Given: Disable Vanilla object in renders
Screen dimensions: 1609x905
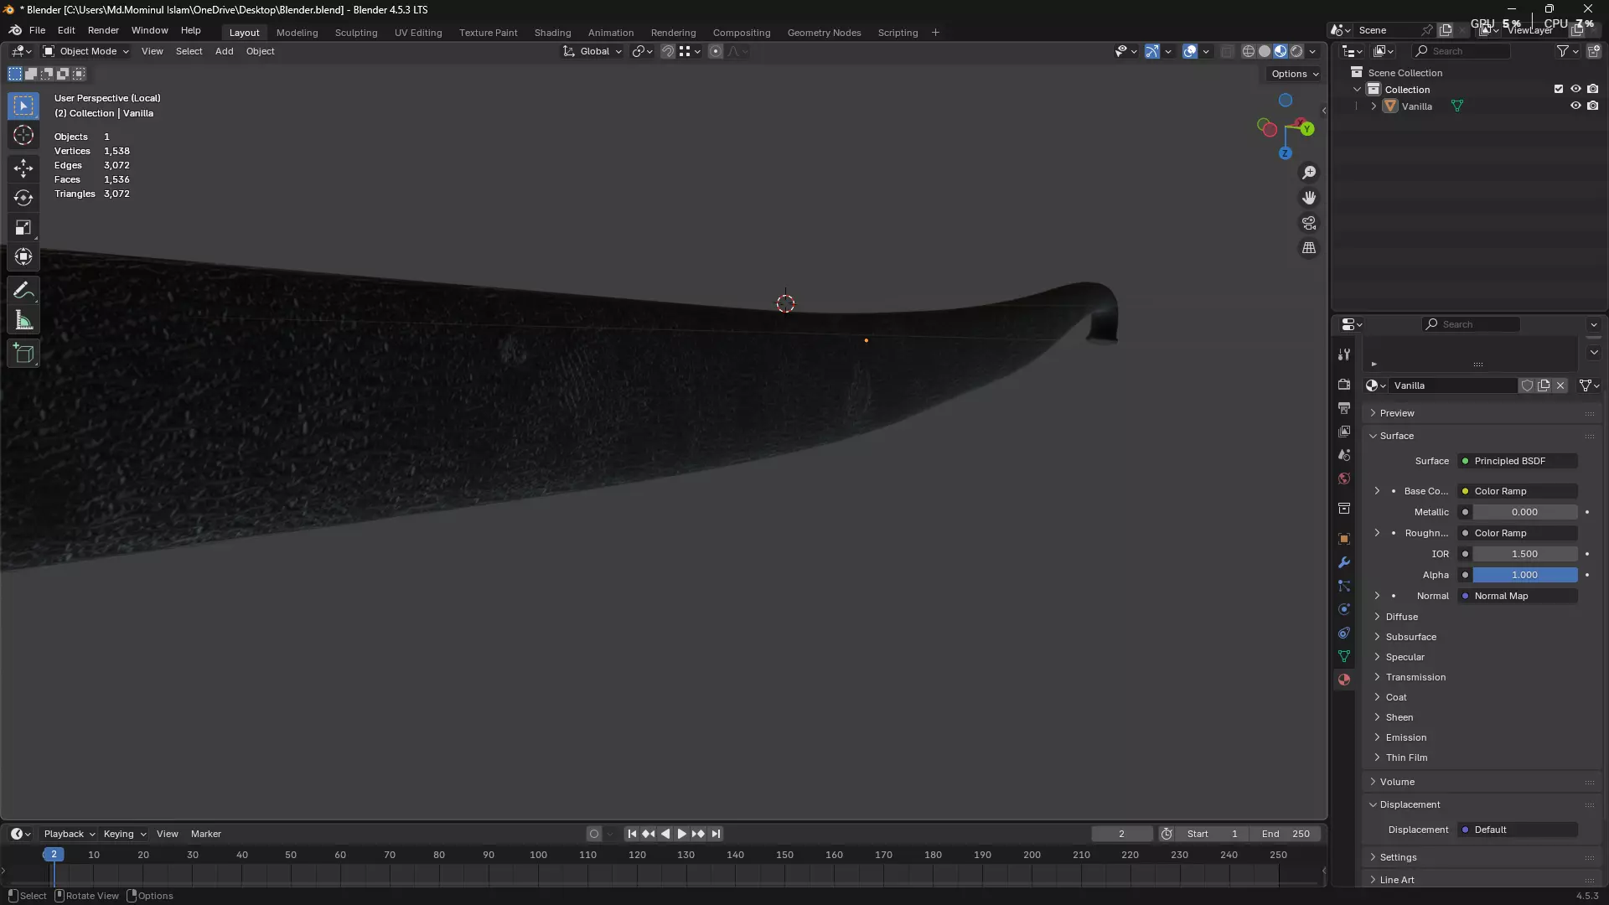Looking at the screenshot, I should (x=1593, y=106).
